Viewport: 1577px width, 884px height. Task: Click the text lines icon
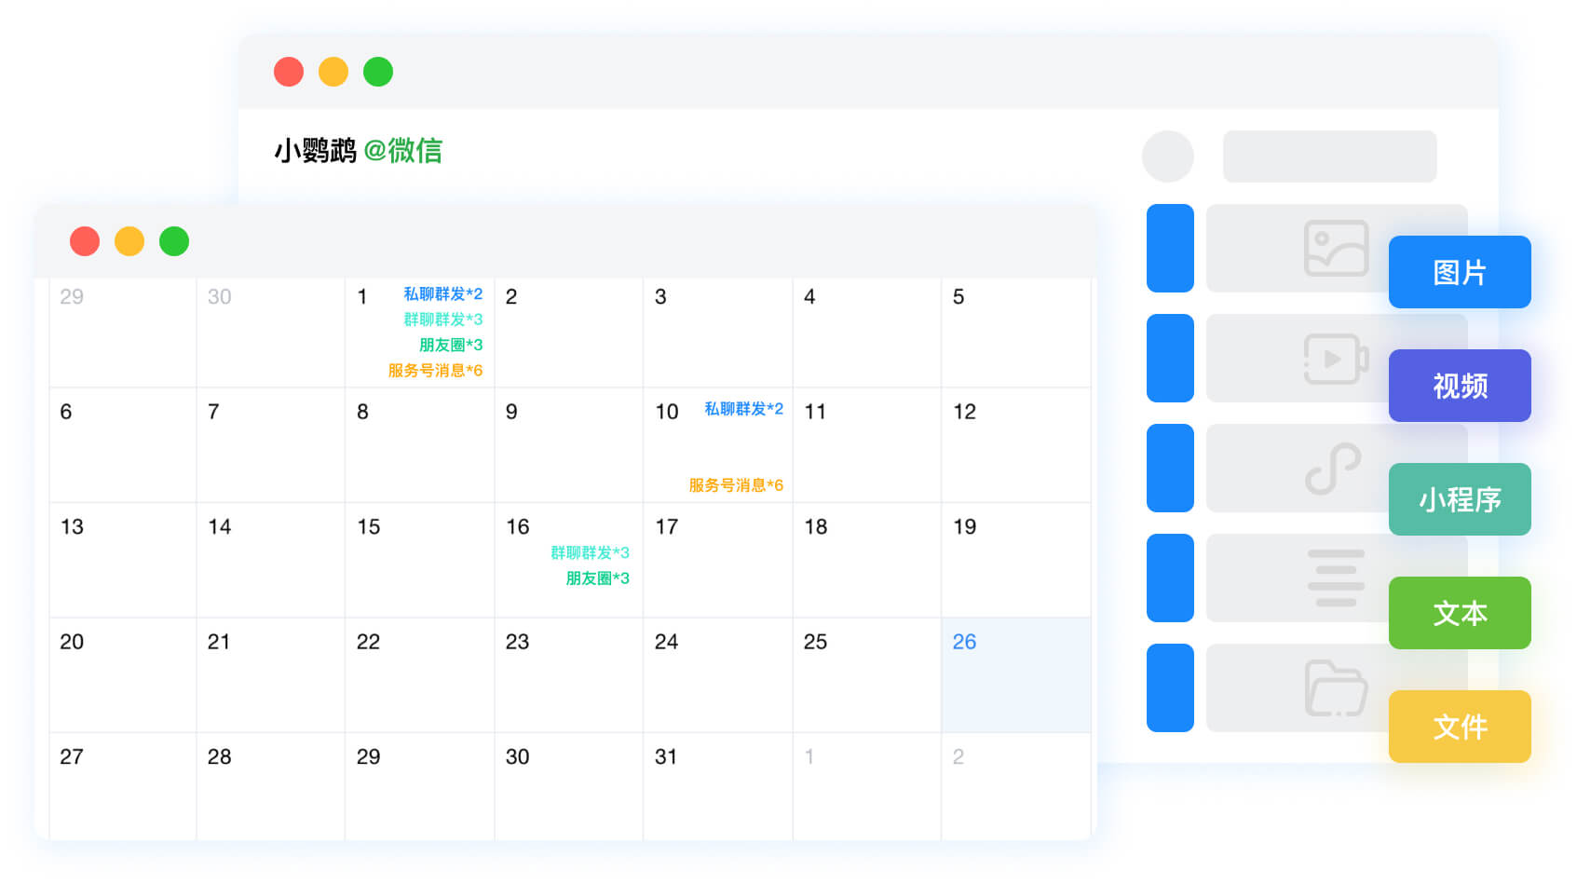[x=1336, y=578]
